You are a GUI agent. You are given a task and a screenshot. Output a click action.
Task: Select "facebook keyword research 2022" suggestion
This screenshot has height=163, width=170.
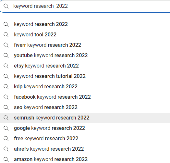pos(85,97)
